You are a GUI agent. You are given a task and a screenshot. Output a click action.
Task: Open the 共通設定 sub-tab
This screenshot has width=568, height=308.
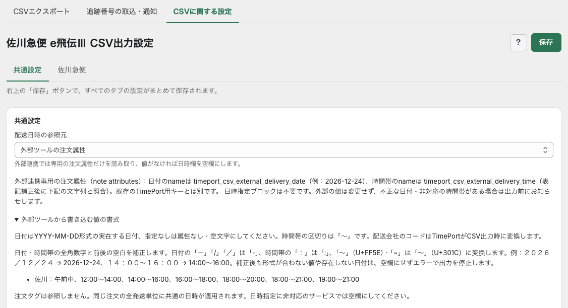(28, 70)
